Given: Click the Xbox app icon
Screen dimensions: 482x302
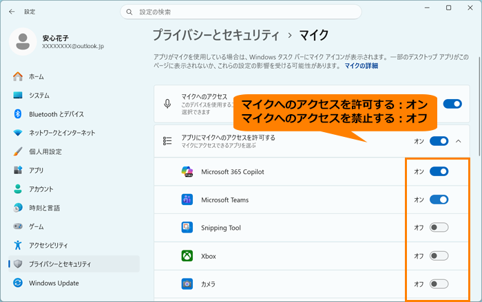Looking at the screenshot, I should coord(187,256).
